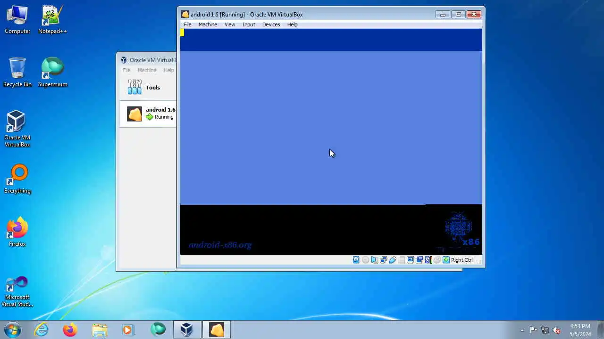
Task: Open Internet Explorer from the taskbar
Action: 42,330
